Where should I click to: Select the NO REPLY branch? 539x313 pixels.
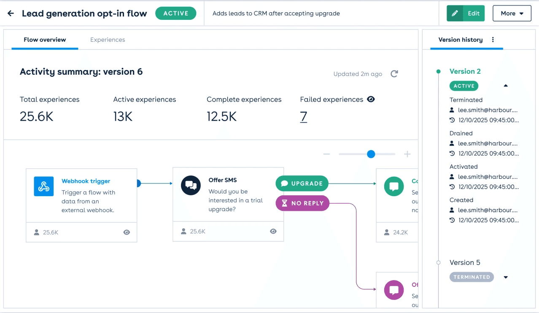(x=302, y=203)
